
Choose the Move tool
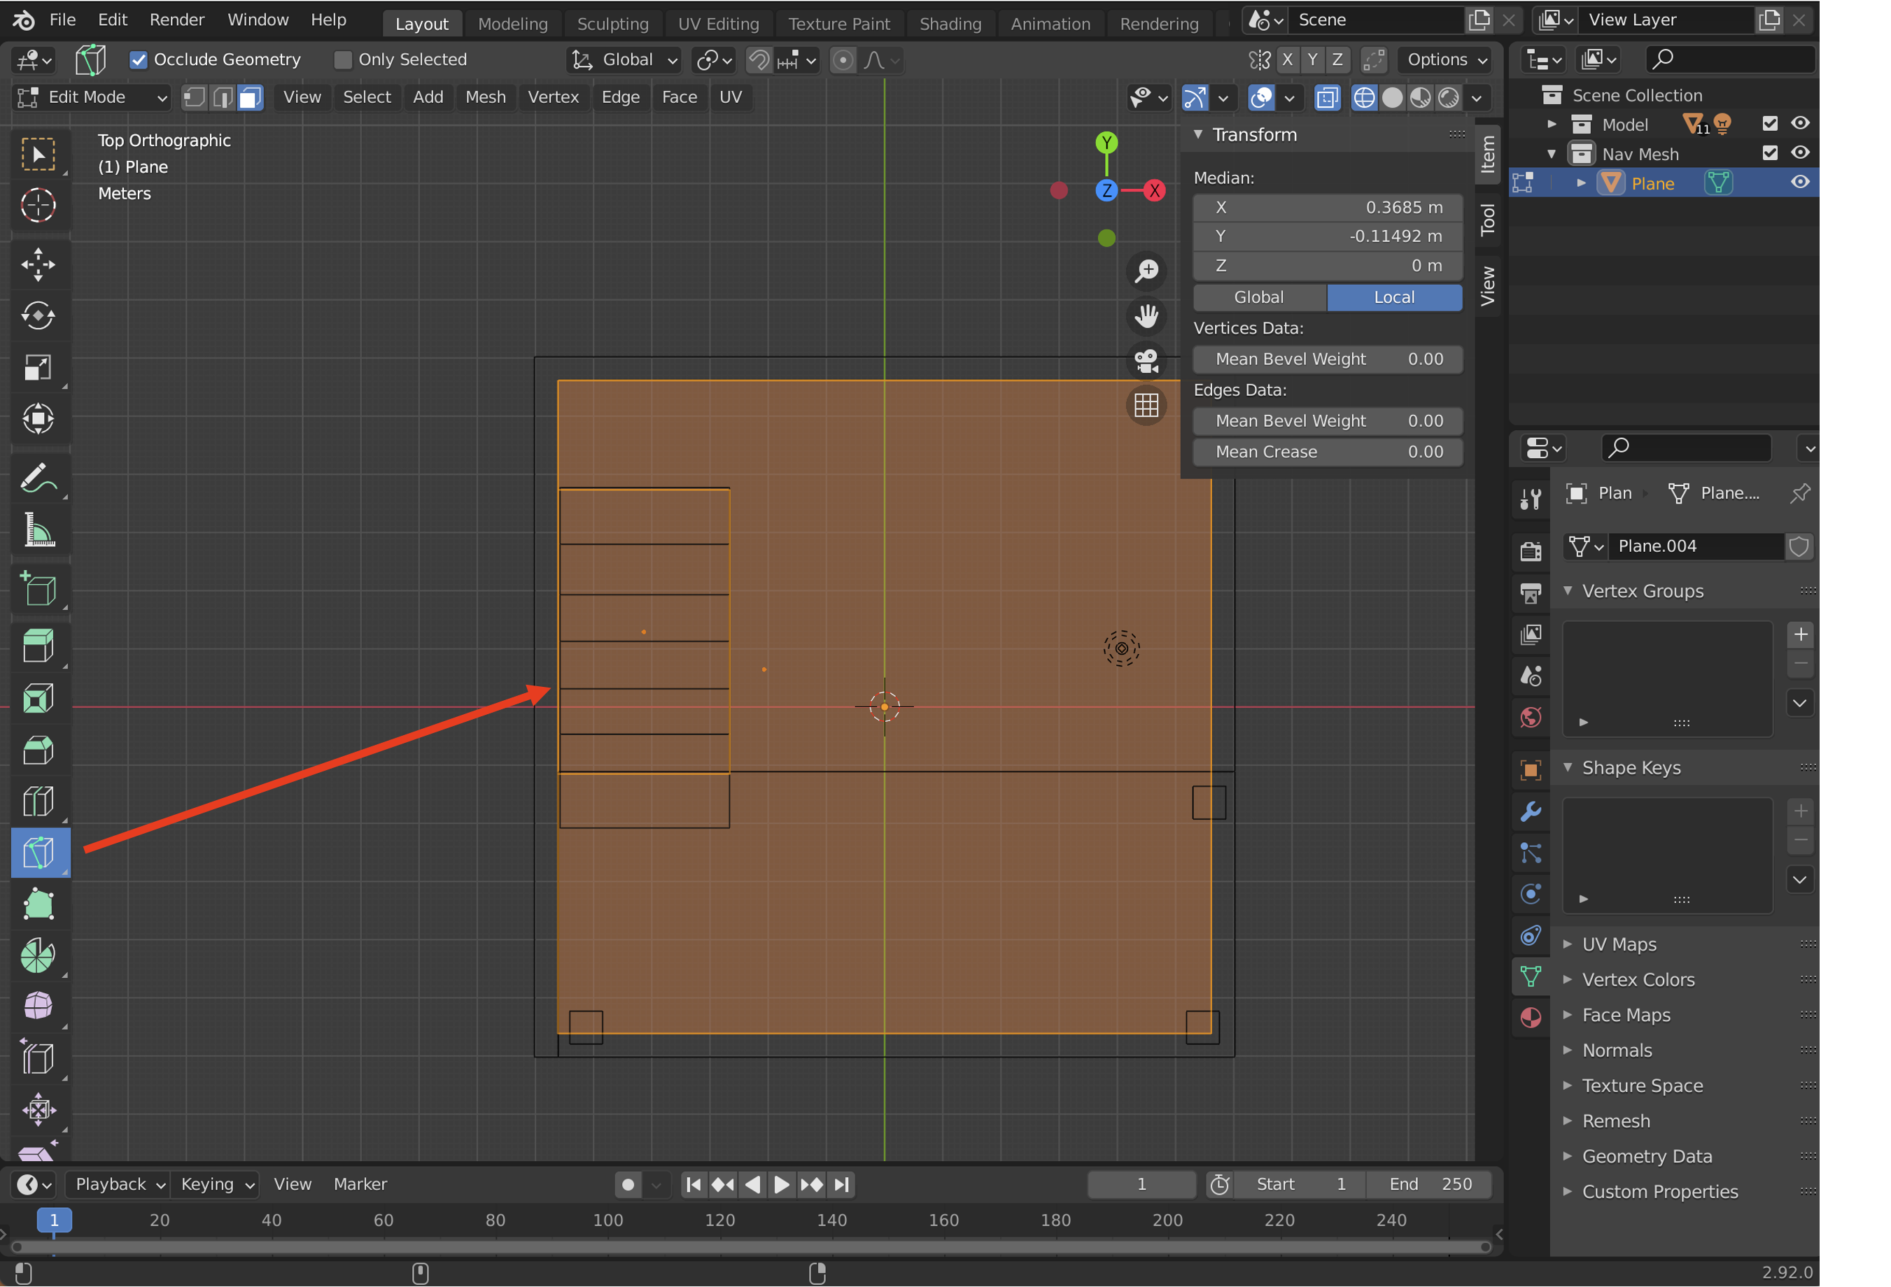click(x=38, y=265)
